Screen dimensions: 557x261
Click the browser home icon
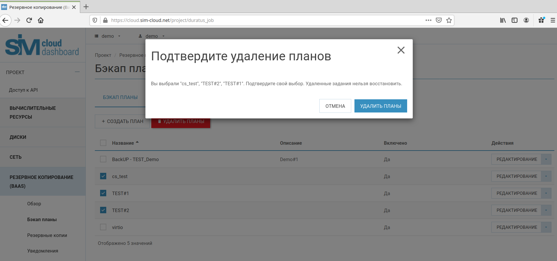click(41, 20)
